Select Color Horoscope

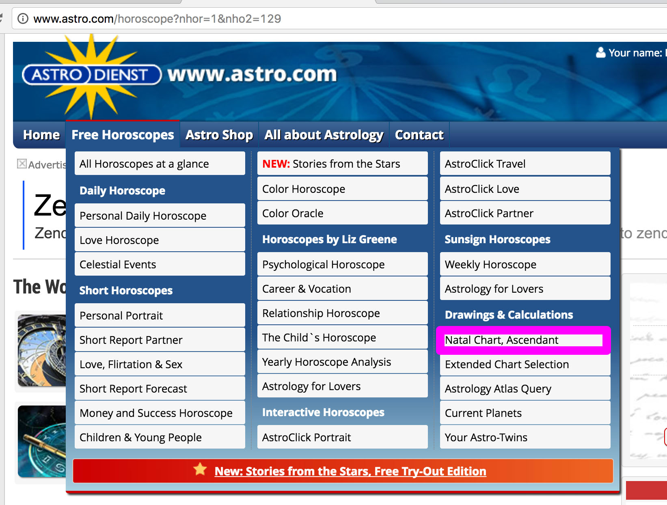coord(343,189)
